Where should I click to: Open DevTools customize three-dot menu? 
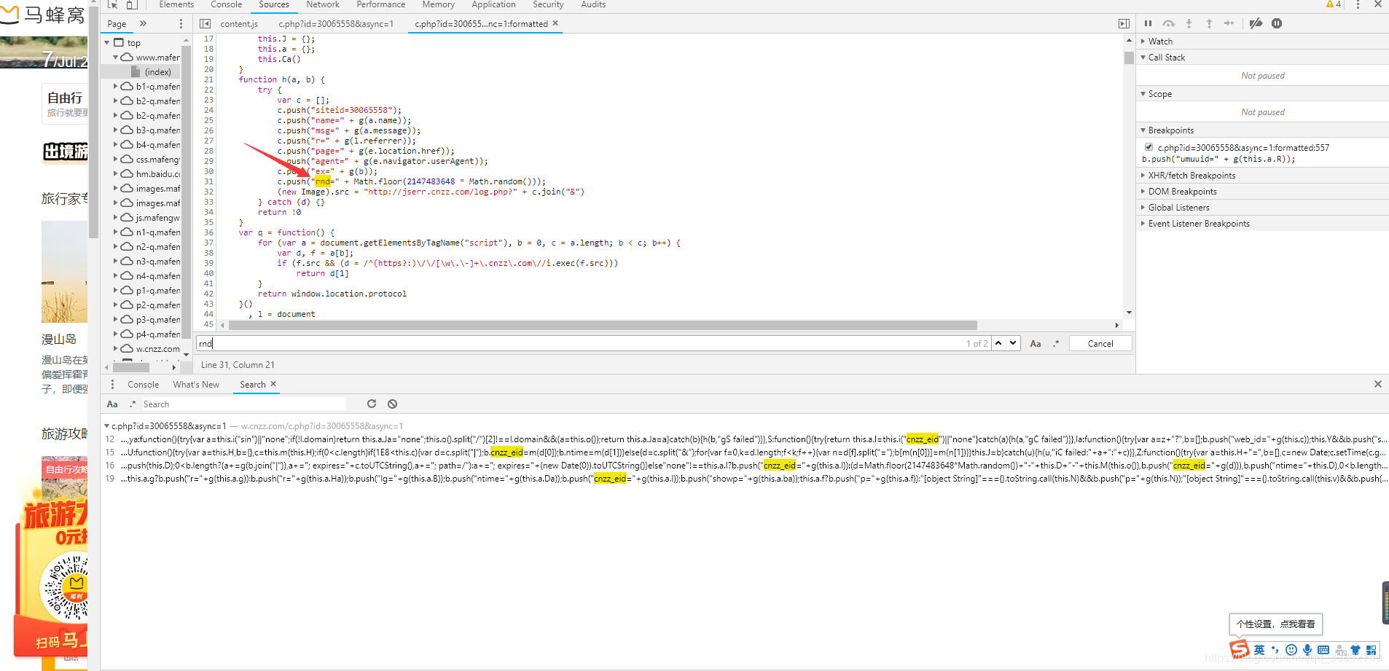click(1358, 4)
